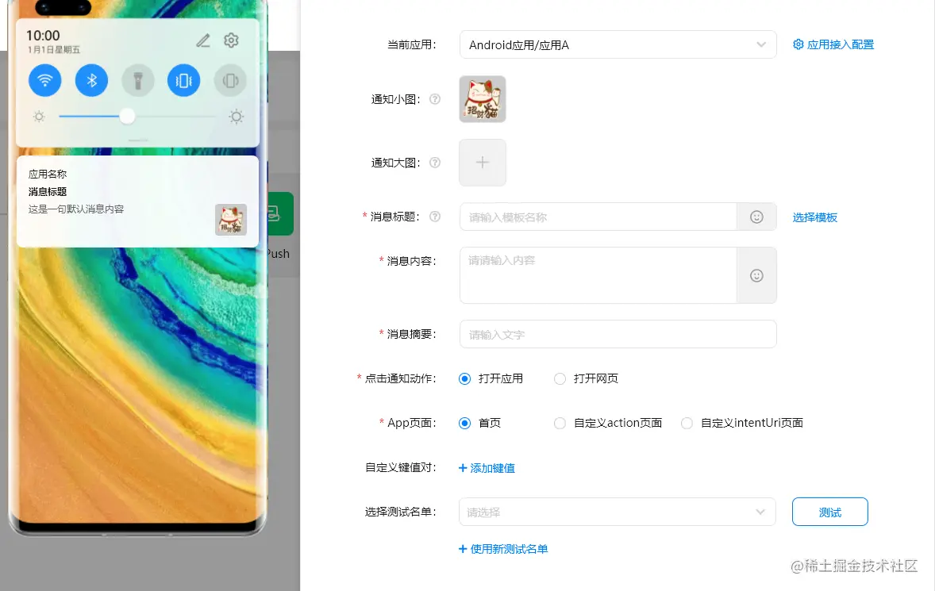The width and height of the screenshot is (935, 591).
Task: Select the 自定义intentUri页面 radio button
Action: (687, 423)
